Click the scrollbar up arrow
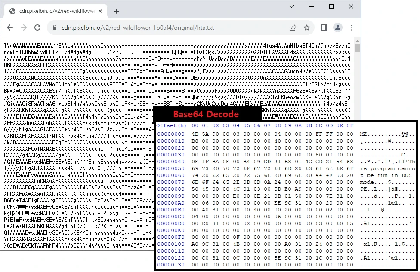 357,40
